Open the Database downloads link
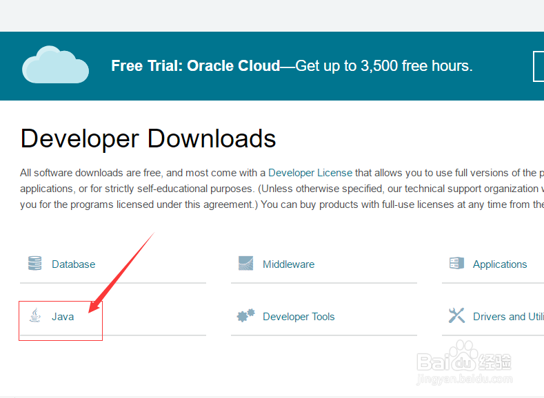 [74, 264]
